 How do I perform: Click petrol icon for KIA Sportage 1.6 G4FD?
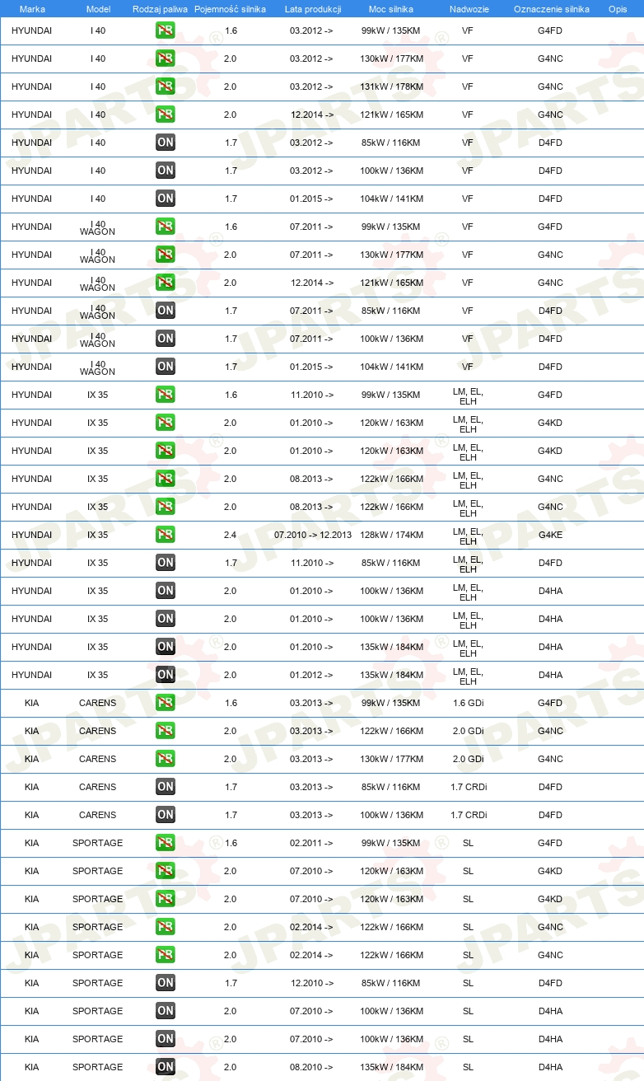click(x=166, y=843)
